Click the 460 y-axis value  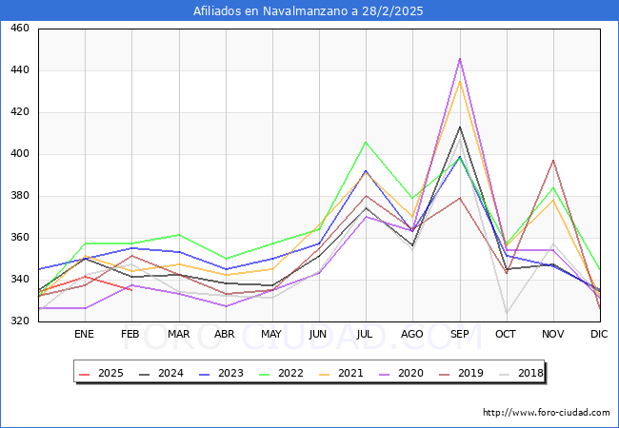click(20, 29)
